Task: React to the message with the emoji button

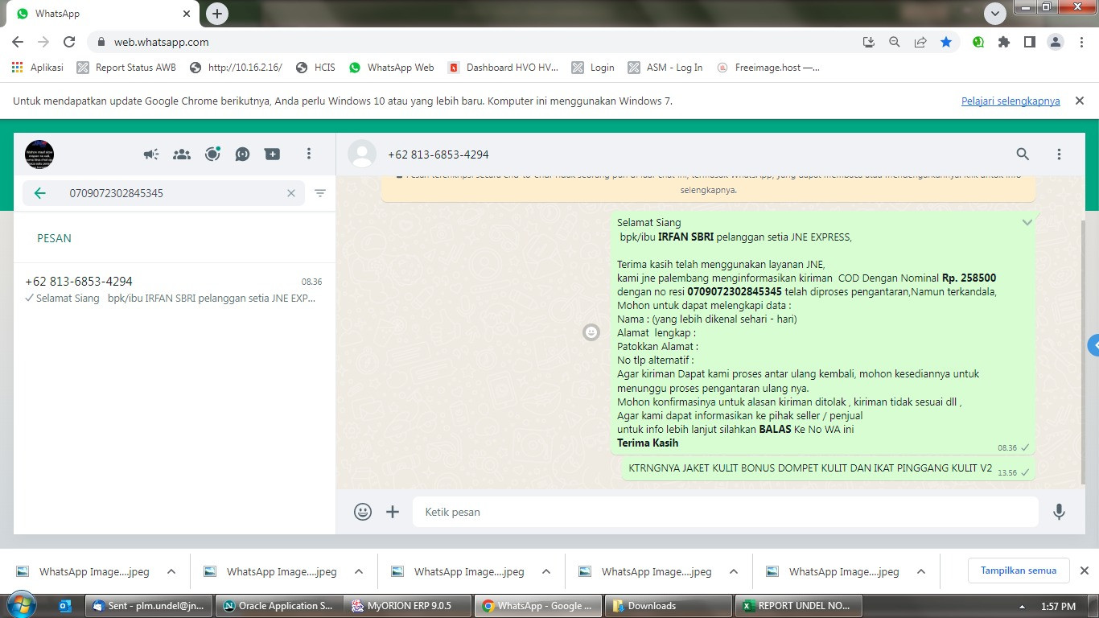Action: click(x=591, y=332)
